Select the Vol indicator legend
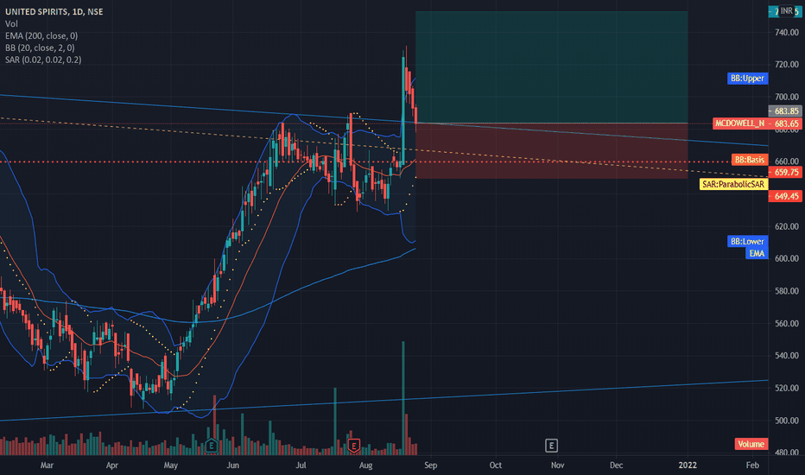Screen dimensions: 805x475 point(11,23)
